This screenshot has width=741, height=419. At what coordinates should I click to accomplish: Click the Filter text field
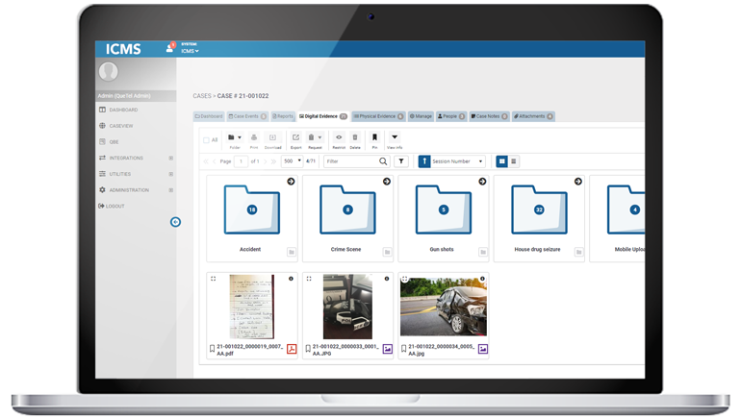[351, 161]
